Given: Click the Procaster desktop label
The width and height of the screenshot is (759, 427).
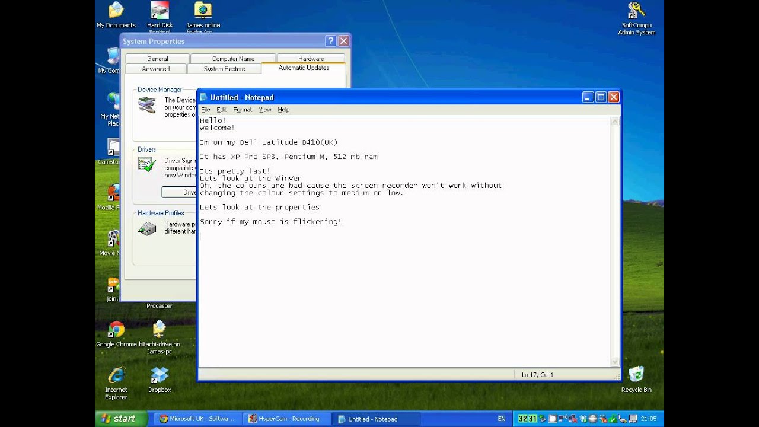Looking at the screenshot, I should (160, 306).
